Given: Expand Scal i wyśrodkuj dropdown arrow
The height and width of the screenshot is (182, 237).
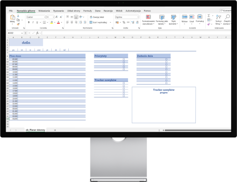Looking at the screenshot, I should 110,22.
